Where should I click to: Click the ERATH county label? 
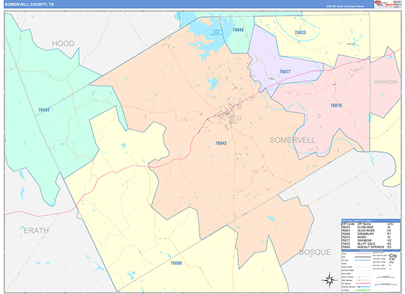(36, 230)
